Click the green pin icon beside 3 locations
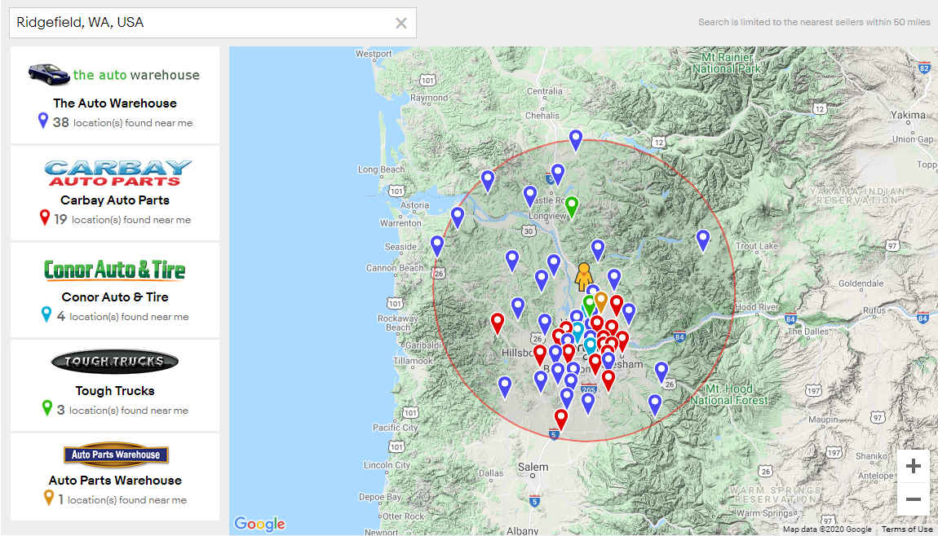938x536 pixels. click(x=47, y=408)
